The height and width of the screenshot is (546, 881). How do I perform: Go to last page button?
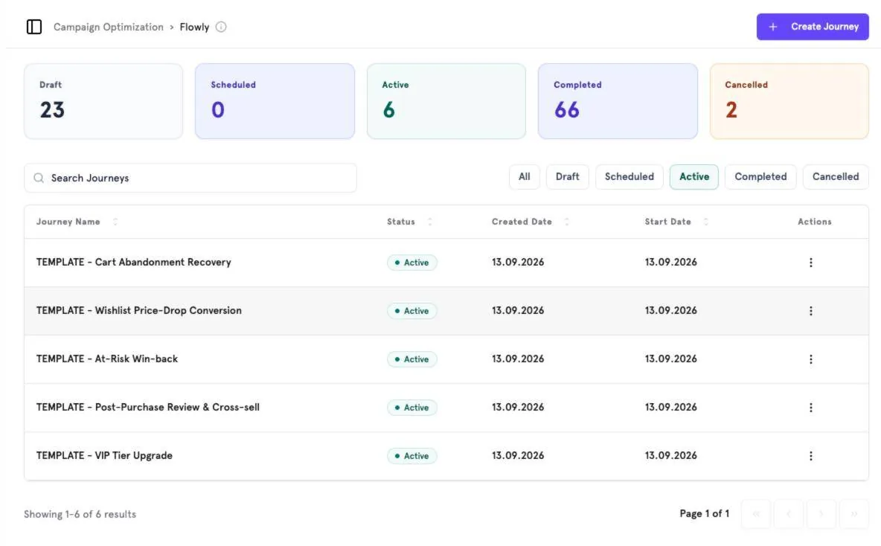(853, 513)
